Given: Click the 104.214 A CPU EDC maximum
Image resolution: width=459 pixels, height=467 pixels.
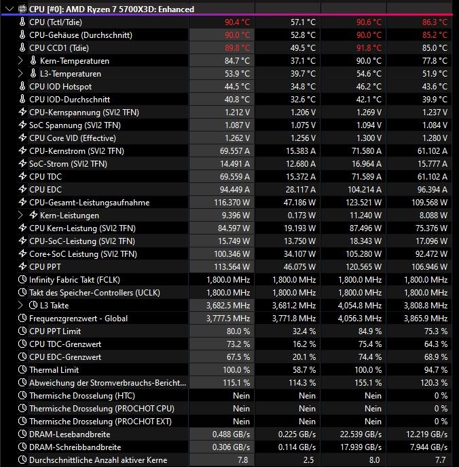Looking at the screenshot, I should click(x=365, y=189).
